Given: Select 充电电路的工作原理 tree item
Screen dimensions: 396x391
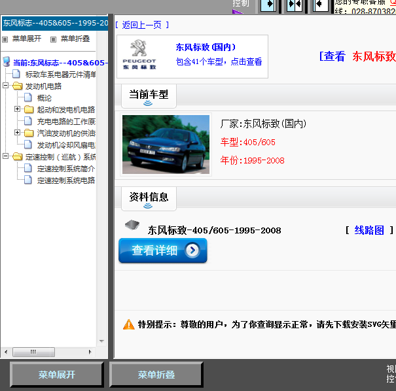Looking at the screenshot, I should (66, 122).
